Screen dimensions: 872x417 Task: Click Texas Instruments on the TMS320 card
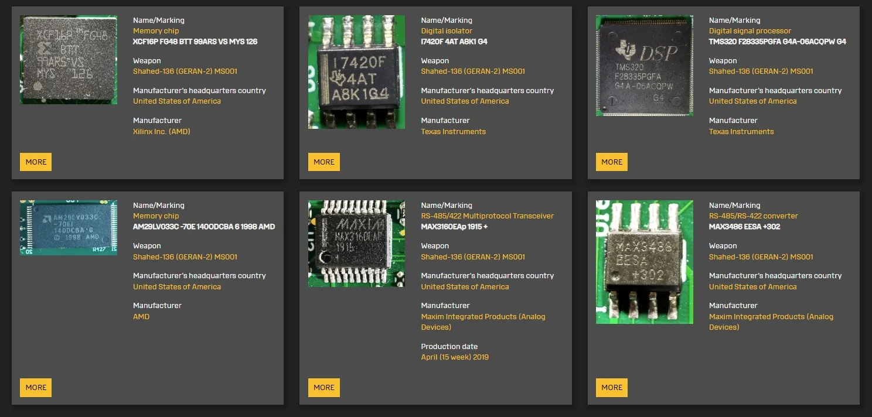[x=741, y=132]
